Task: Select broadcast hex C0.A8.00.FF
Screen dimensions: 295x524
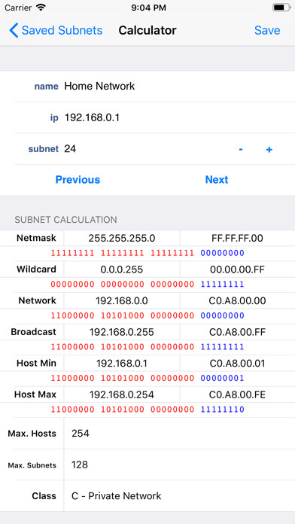Action: pos(237,332)
